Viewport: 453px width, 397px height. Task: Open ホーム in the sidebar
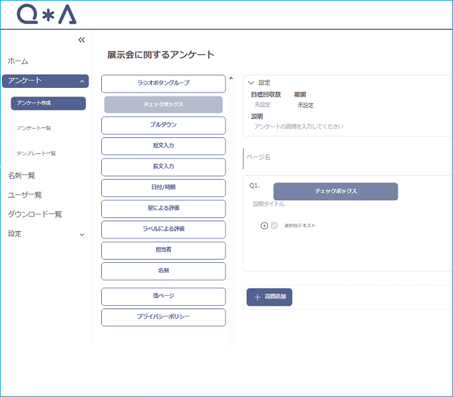tap(18, 61)
